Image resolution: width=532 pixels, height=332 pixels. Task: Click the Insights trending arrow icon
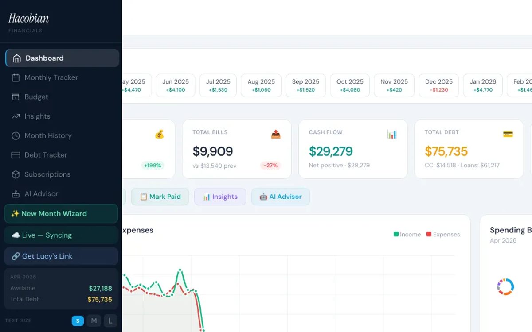(x=16, y=116)
